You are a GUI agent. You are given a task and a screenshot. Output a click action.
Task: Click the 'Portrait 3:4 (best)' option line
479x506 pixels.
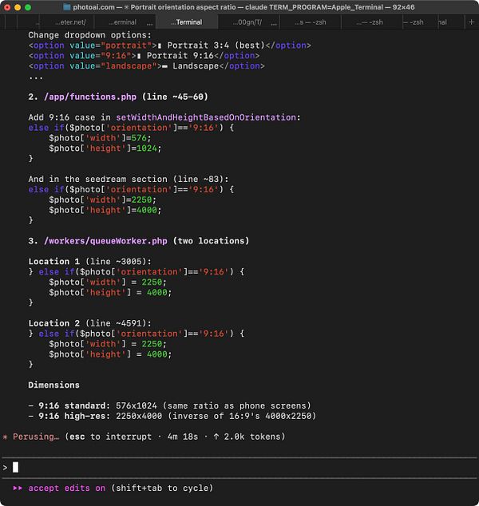tap(170, 45)
